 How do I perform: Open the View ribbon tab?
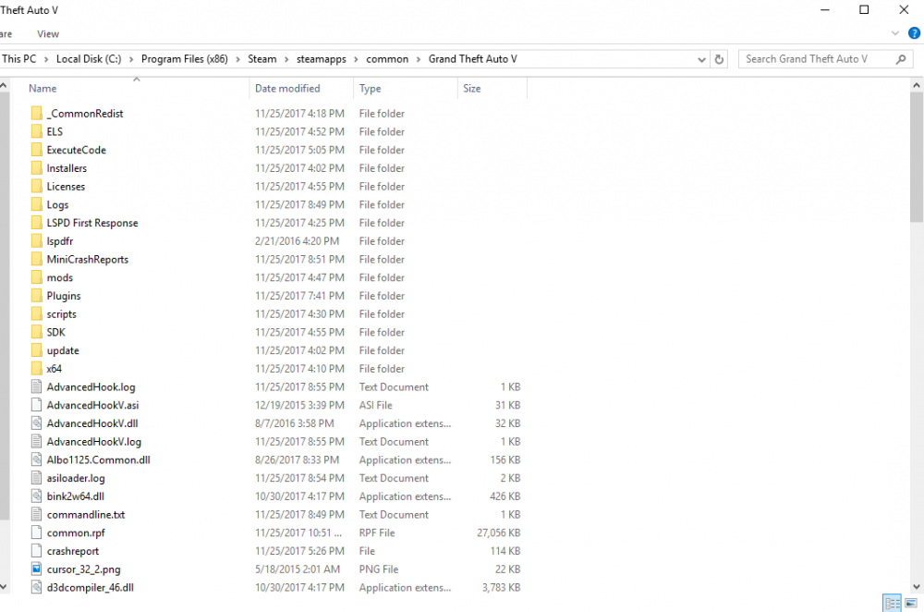tap(48, 34)
